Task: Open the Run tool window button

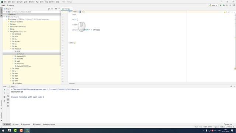Action: [x=7, y=125]
